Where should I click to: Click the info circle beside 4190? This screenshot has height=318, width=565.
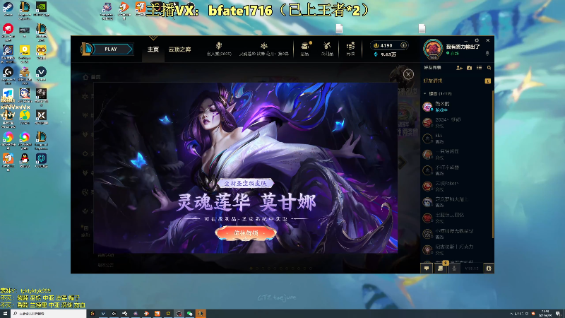(403, 45)
